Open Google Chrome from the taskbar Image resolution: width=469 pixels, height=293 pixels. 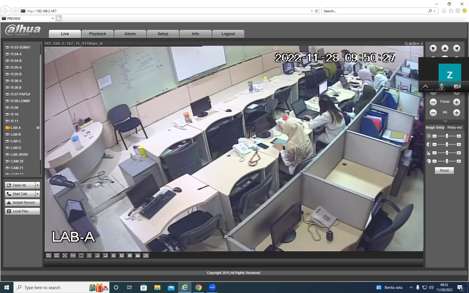point(198,287)
